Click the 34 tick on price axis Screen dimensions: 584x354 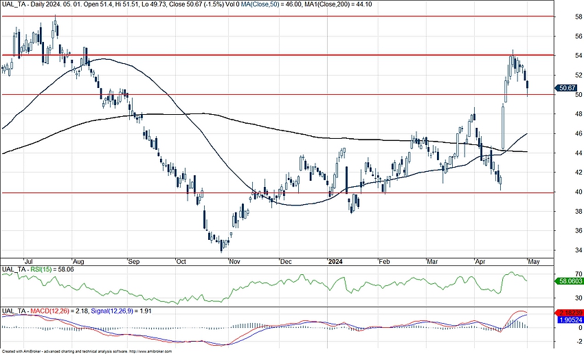pyautogui.click(x=560, y=251)
